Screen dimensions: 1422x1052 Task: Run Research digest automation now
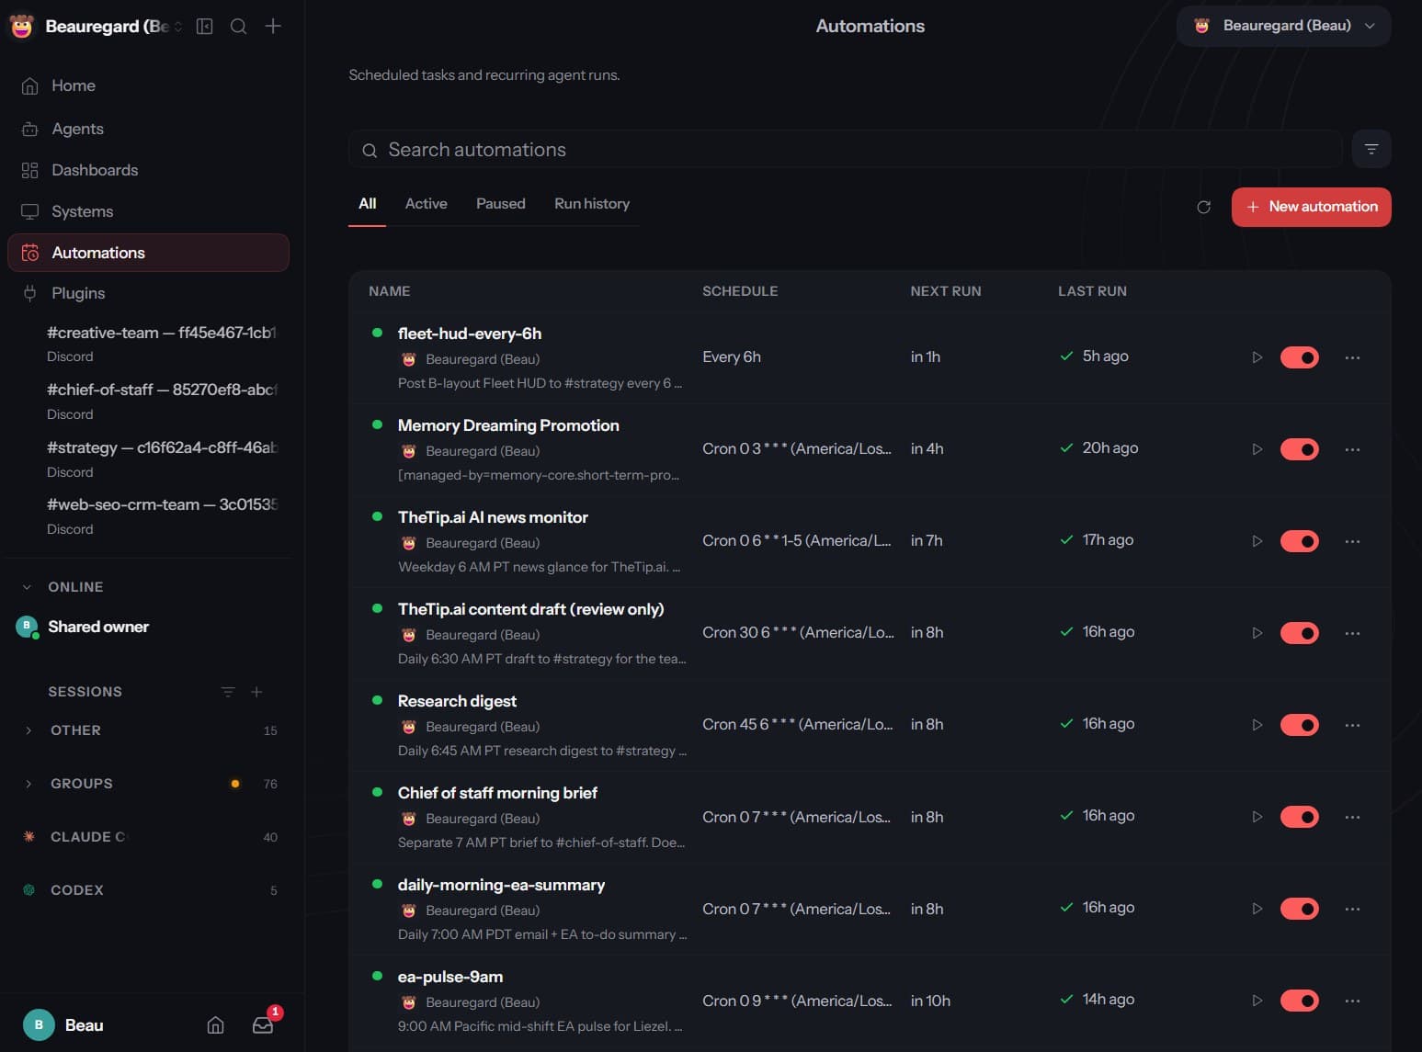(1257, 725)
